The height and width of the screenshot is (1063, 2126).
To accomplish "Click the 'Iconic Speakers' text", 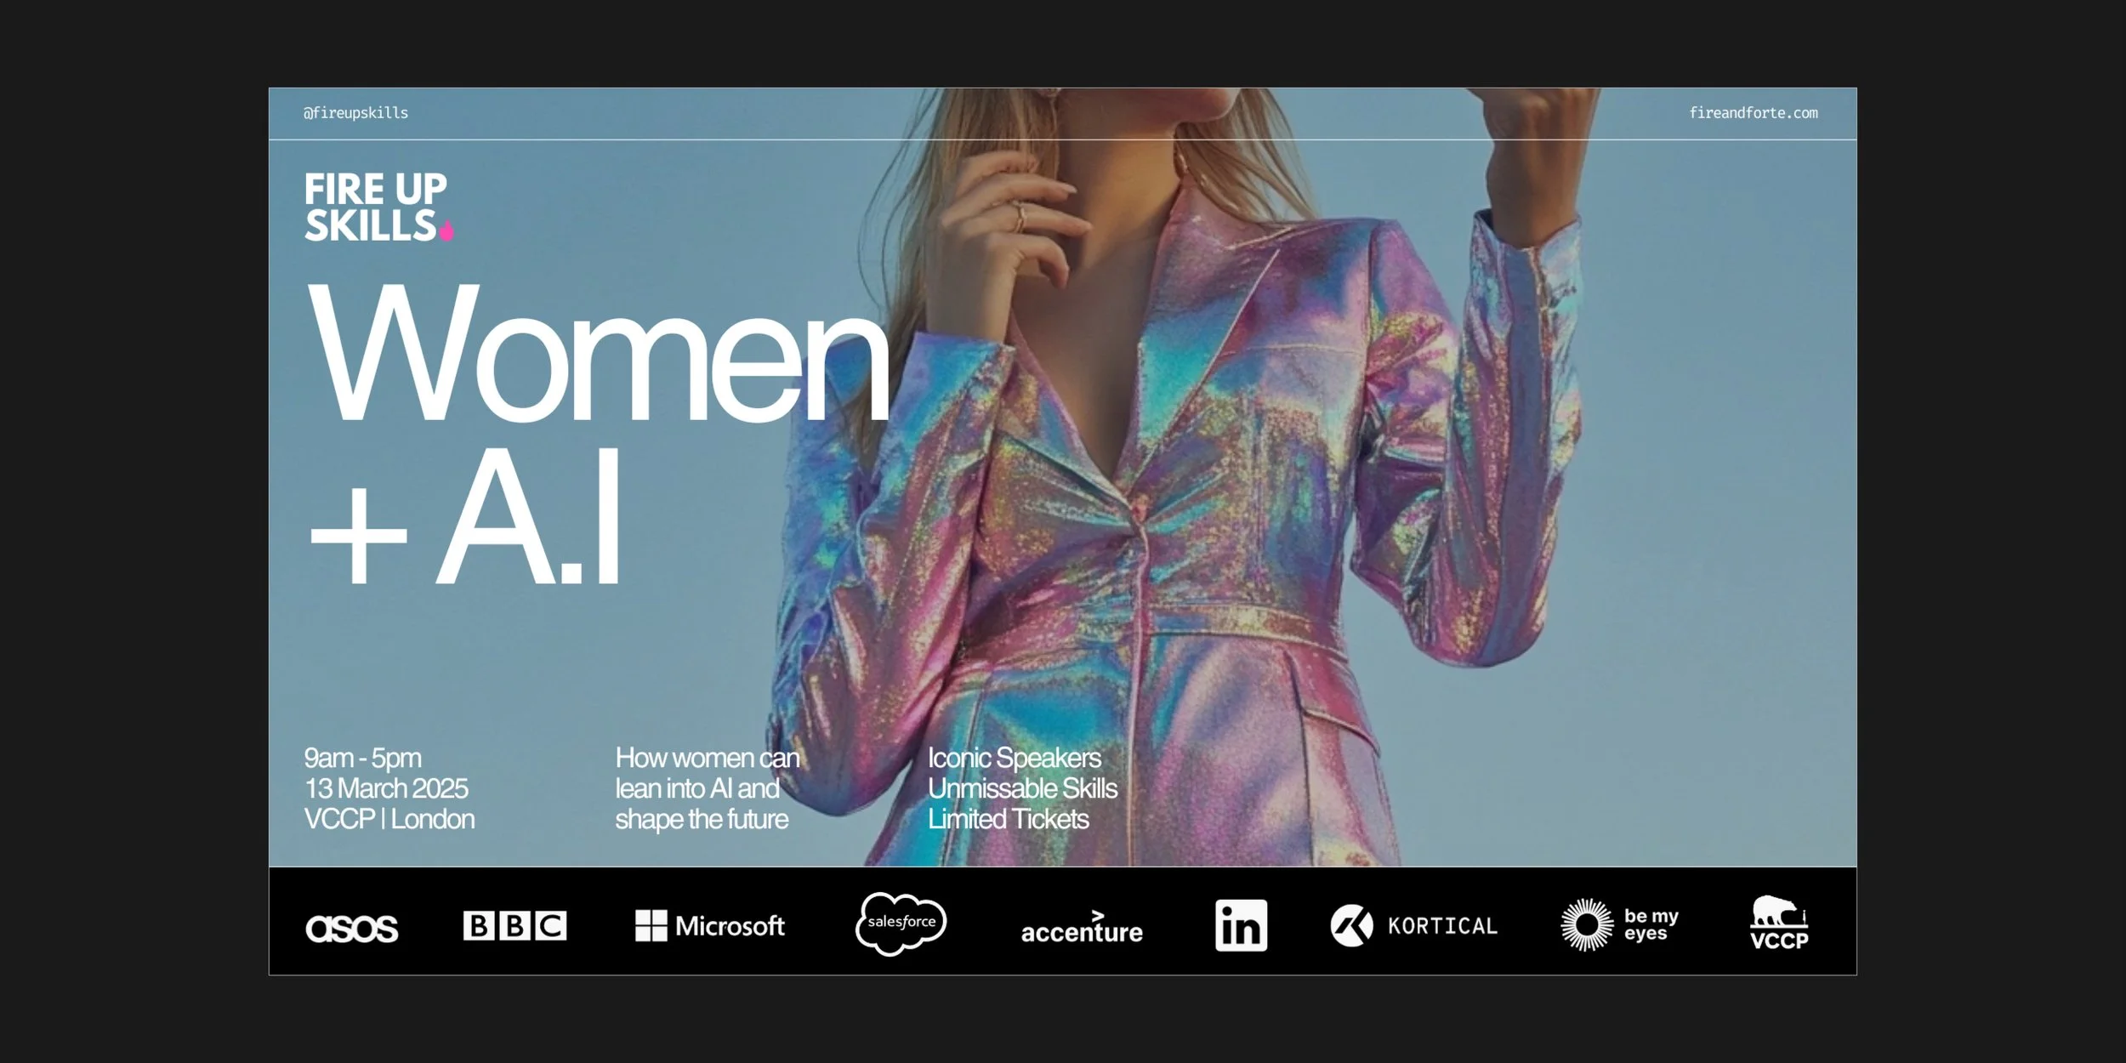I will coord(1014,758).
